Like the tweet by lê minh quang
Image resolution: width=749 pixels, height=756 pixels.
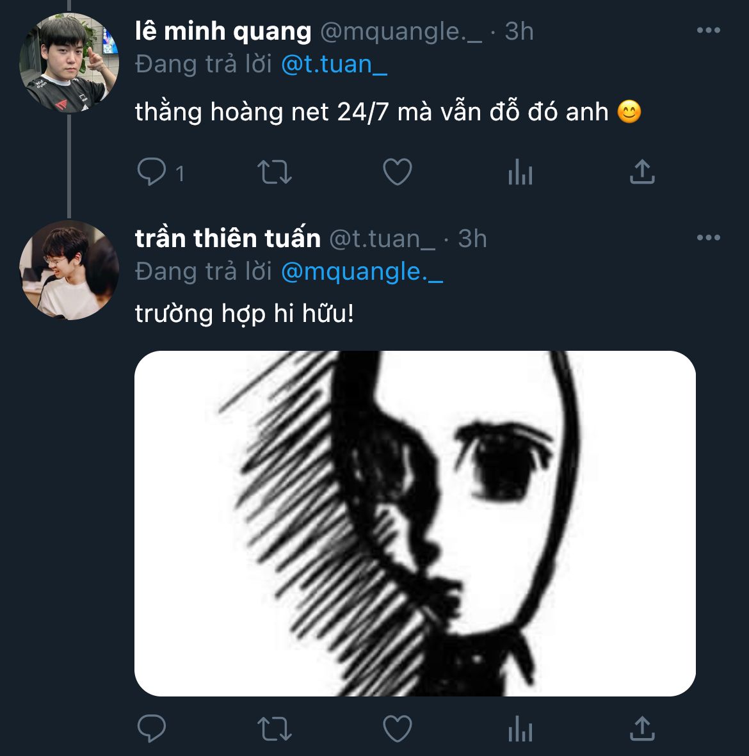click(397, 172)
